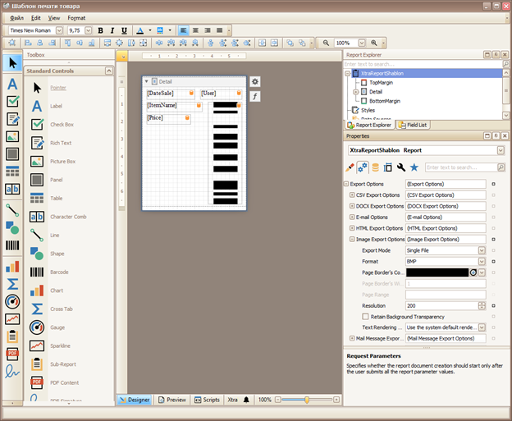Select TopMargin in Report Explorer
Viewport: 512px width, 421px height.
(x=381, y=83)
